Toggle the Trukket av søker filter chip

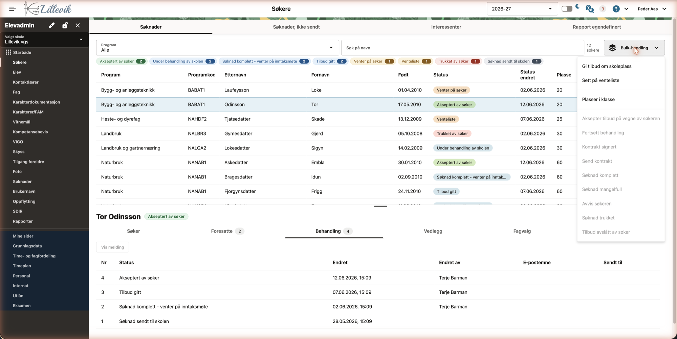point(458,61)
